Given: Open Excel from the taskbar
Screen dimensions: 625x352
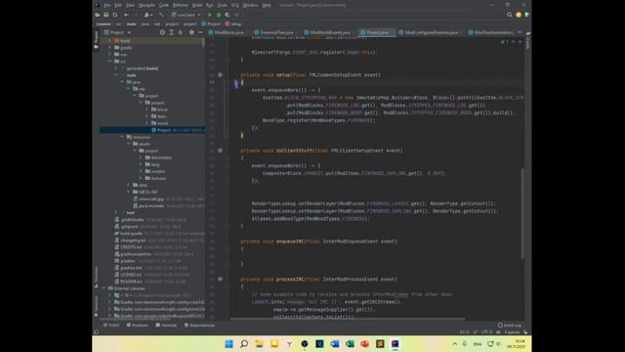Looking at the screenshot, I should click(350, 344).
